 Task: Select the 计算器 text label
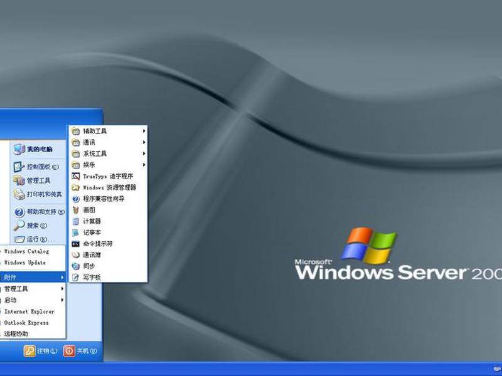point(92,221)
